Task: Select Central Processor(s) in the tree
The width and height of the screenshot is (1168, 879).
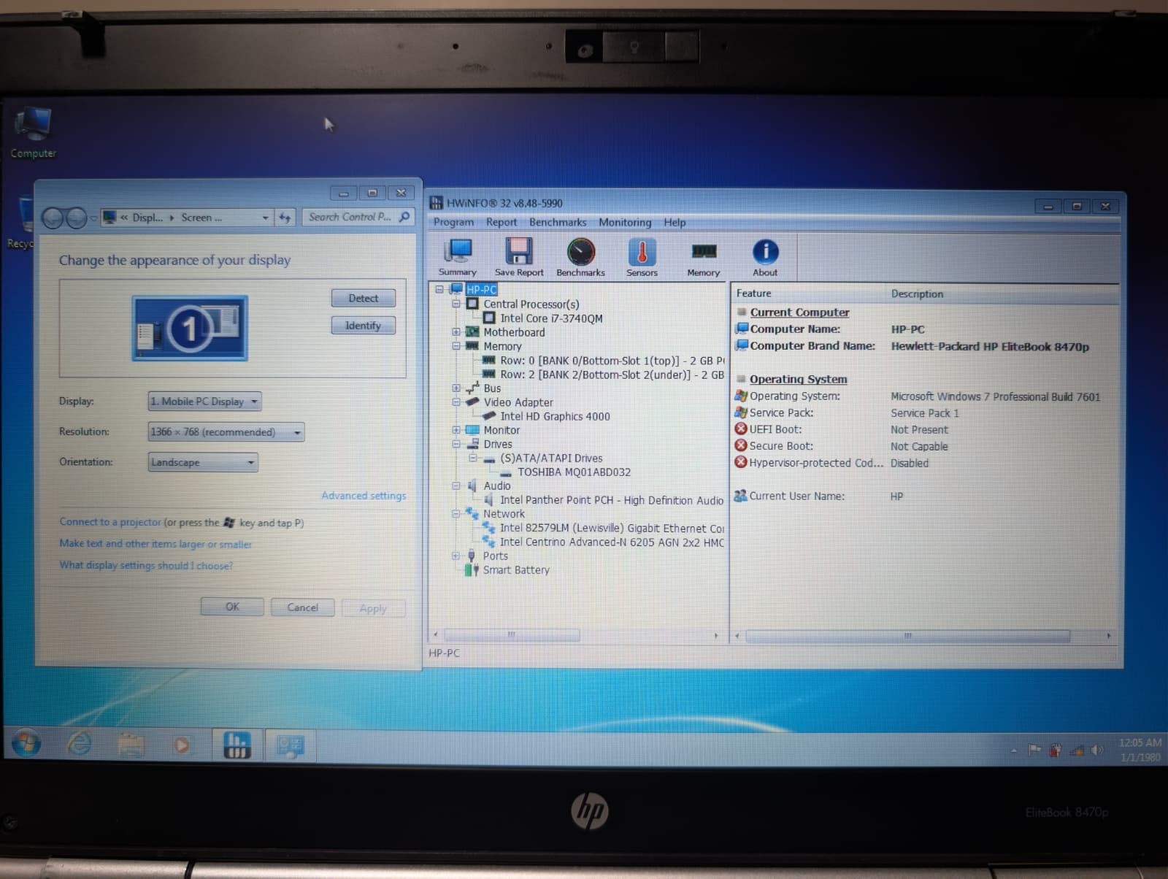Action: [x=531, y=304]
